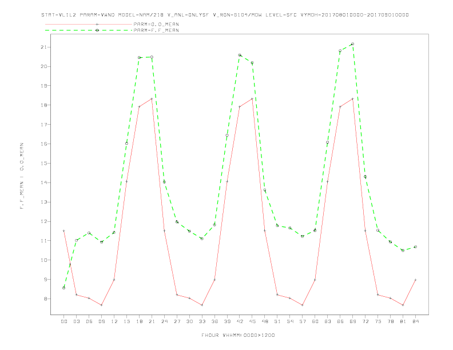This screenshot has height=350, width=453.
Task: Select the PARM=F.F_MEAN legend label
Action: pyautogui.click(x=156, y=30)
